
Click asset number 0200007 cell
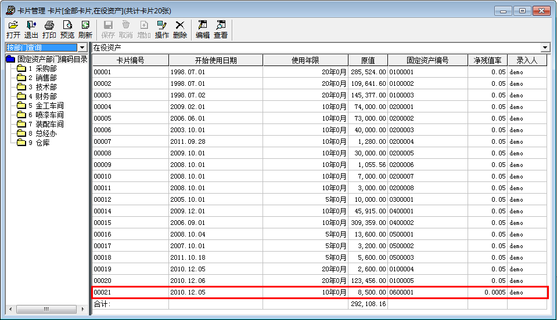point(427,176)
